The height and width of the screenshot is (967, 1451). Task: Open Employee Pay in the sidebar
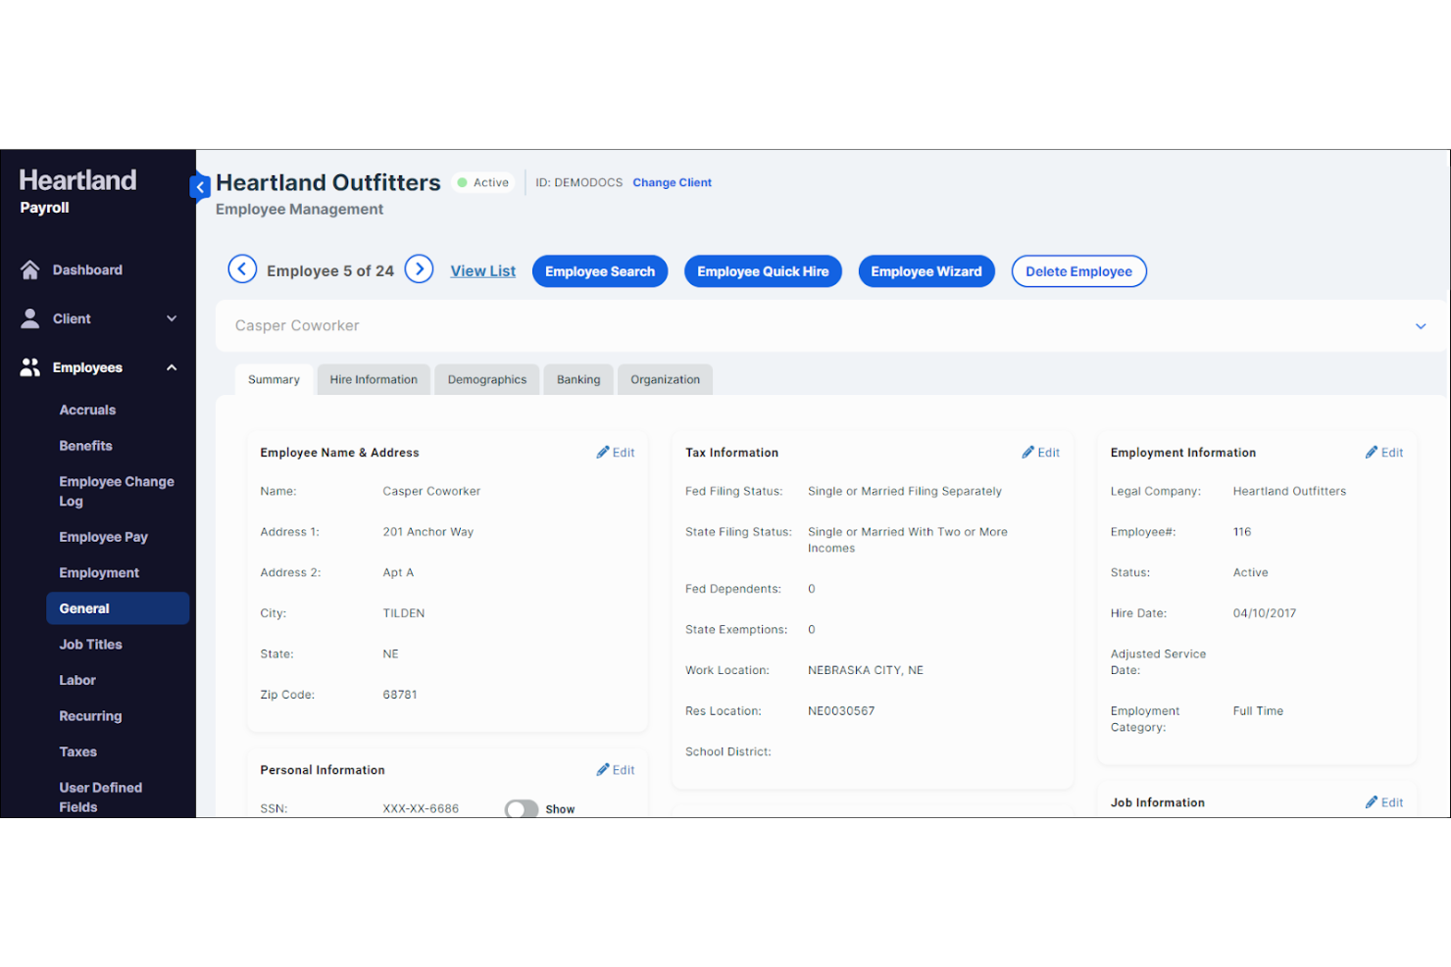pyautogui.click(x=103, y=537)
